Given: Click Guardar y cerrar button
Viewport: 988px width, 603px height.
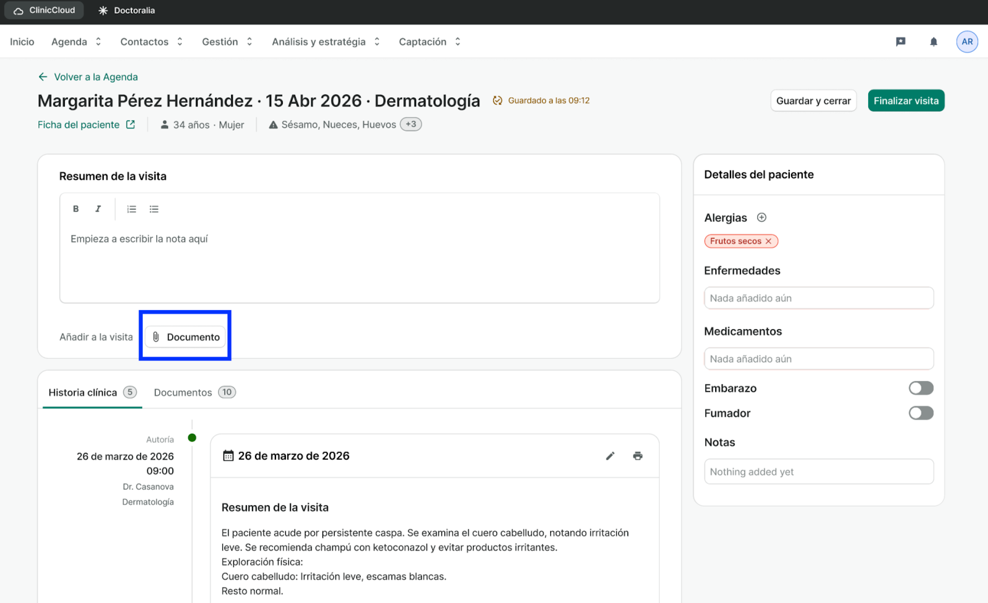Looking at the screenshot, I should 813,101.
